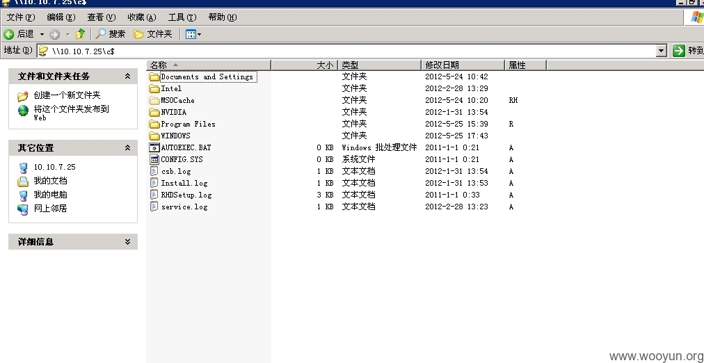Sort by 大小 column header
This screenshot has width=704, height=363.
304,65
